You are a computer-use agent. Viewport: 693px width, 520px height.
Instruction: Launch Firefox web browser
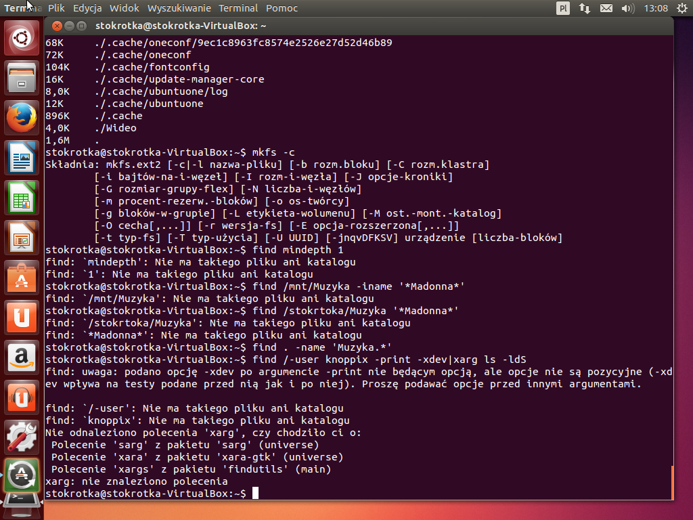coord(22,118)
